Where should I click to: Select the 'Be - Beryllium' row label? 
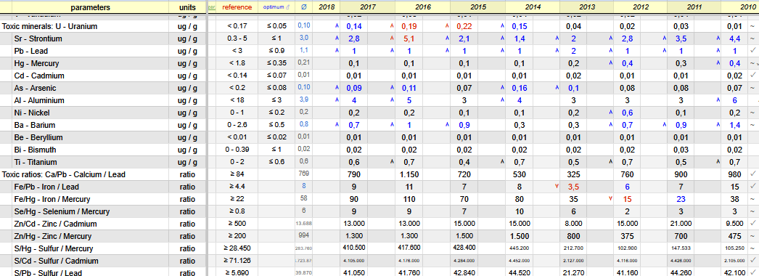click(x=38, y=137)
